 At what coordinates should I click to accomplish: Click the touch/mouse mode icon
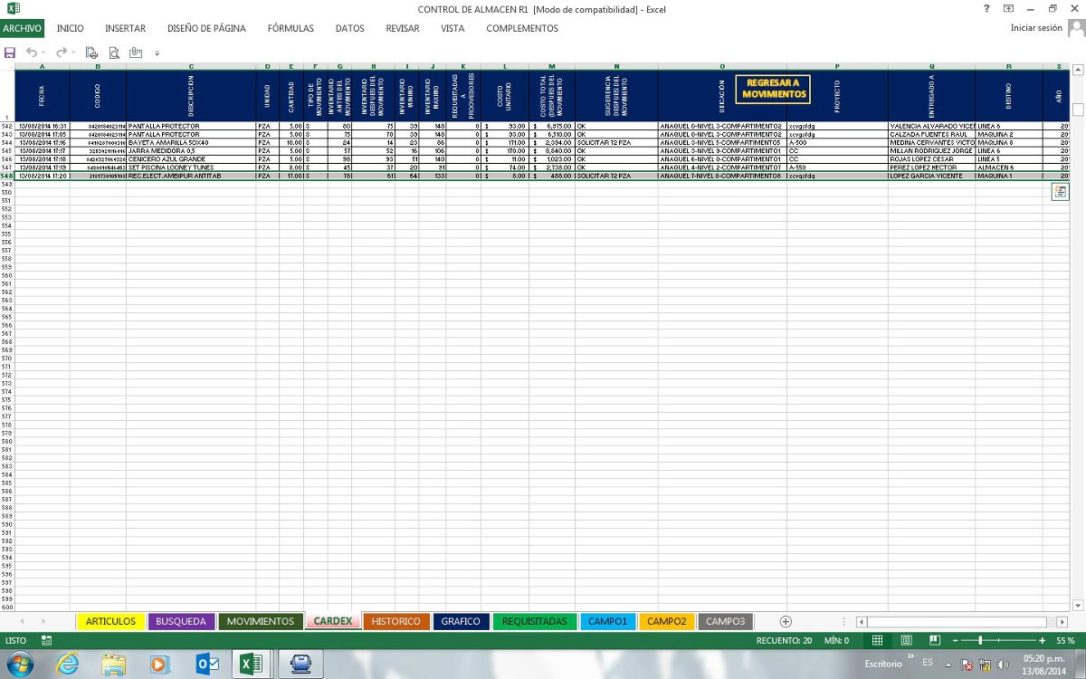pos(136,53)
